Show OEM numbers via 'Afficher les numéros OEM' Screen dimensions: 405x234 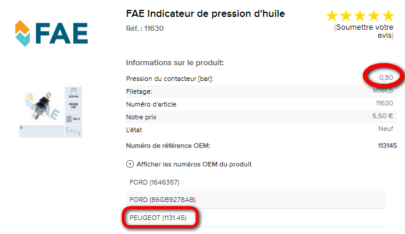(194, 164)
